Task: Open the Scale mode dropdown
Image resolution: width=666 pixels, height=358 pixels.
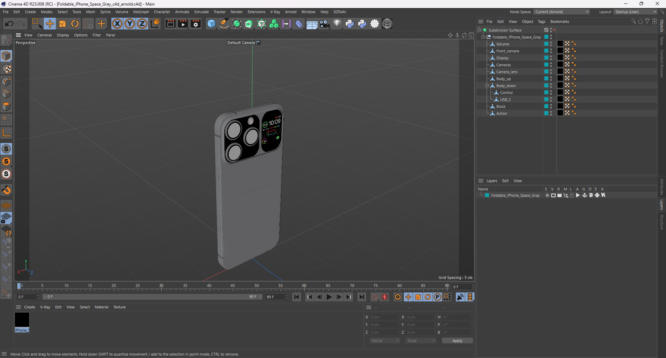Action: 421,341
